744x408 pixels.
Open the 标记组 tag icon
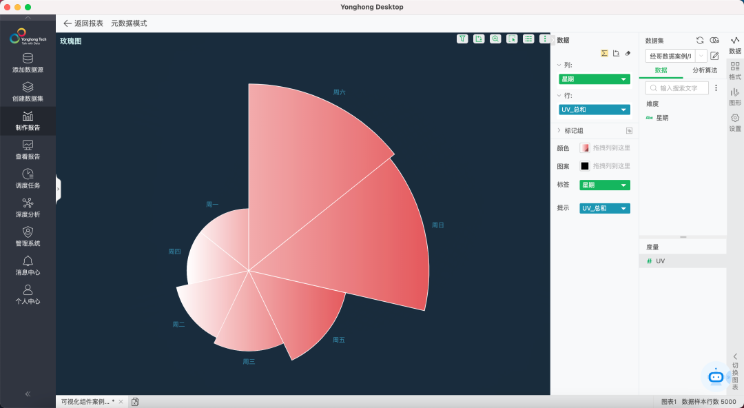tap(629, 131)
